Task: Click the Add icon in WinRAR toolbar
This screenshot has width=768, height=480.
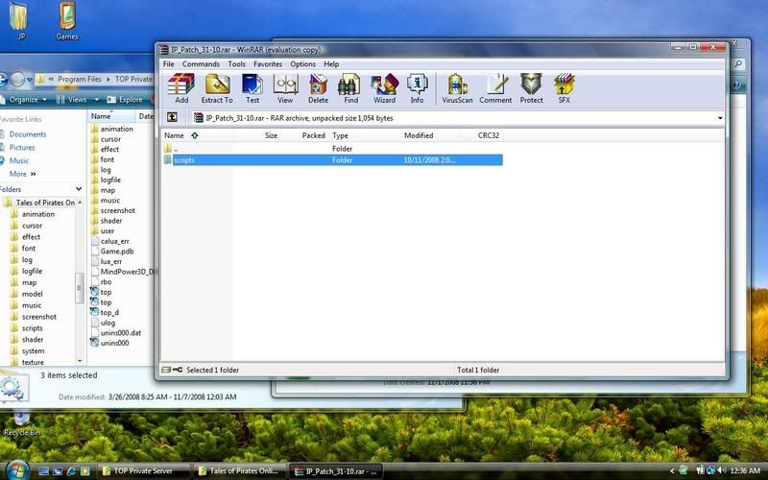Action: coord(181,87)
